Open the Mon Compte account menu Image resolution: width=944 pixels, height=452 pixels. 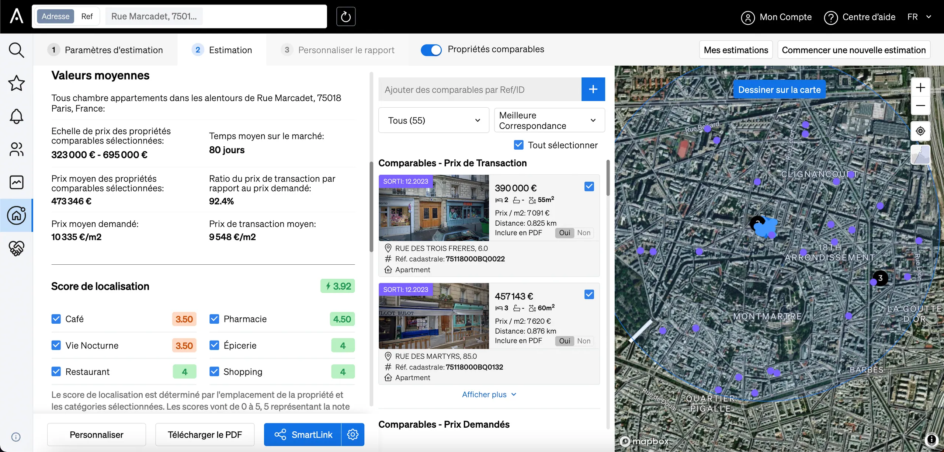776,17
